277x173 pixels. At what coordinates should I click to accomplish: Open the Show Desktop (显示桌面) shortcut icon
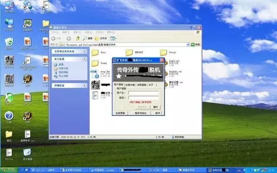tap(28, 154)
